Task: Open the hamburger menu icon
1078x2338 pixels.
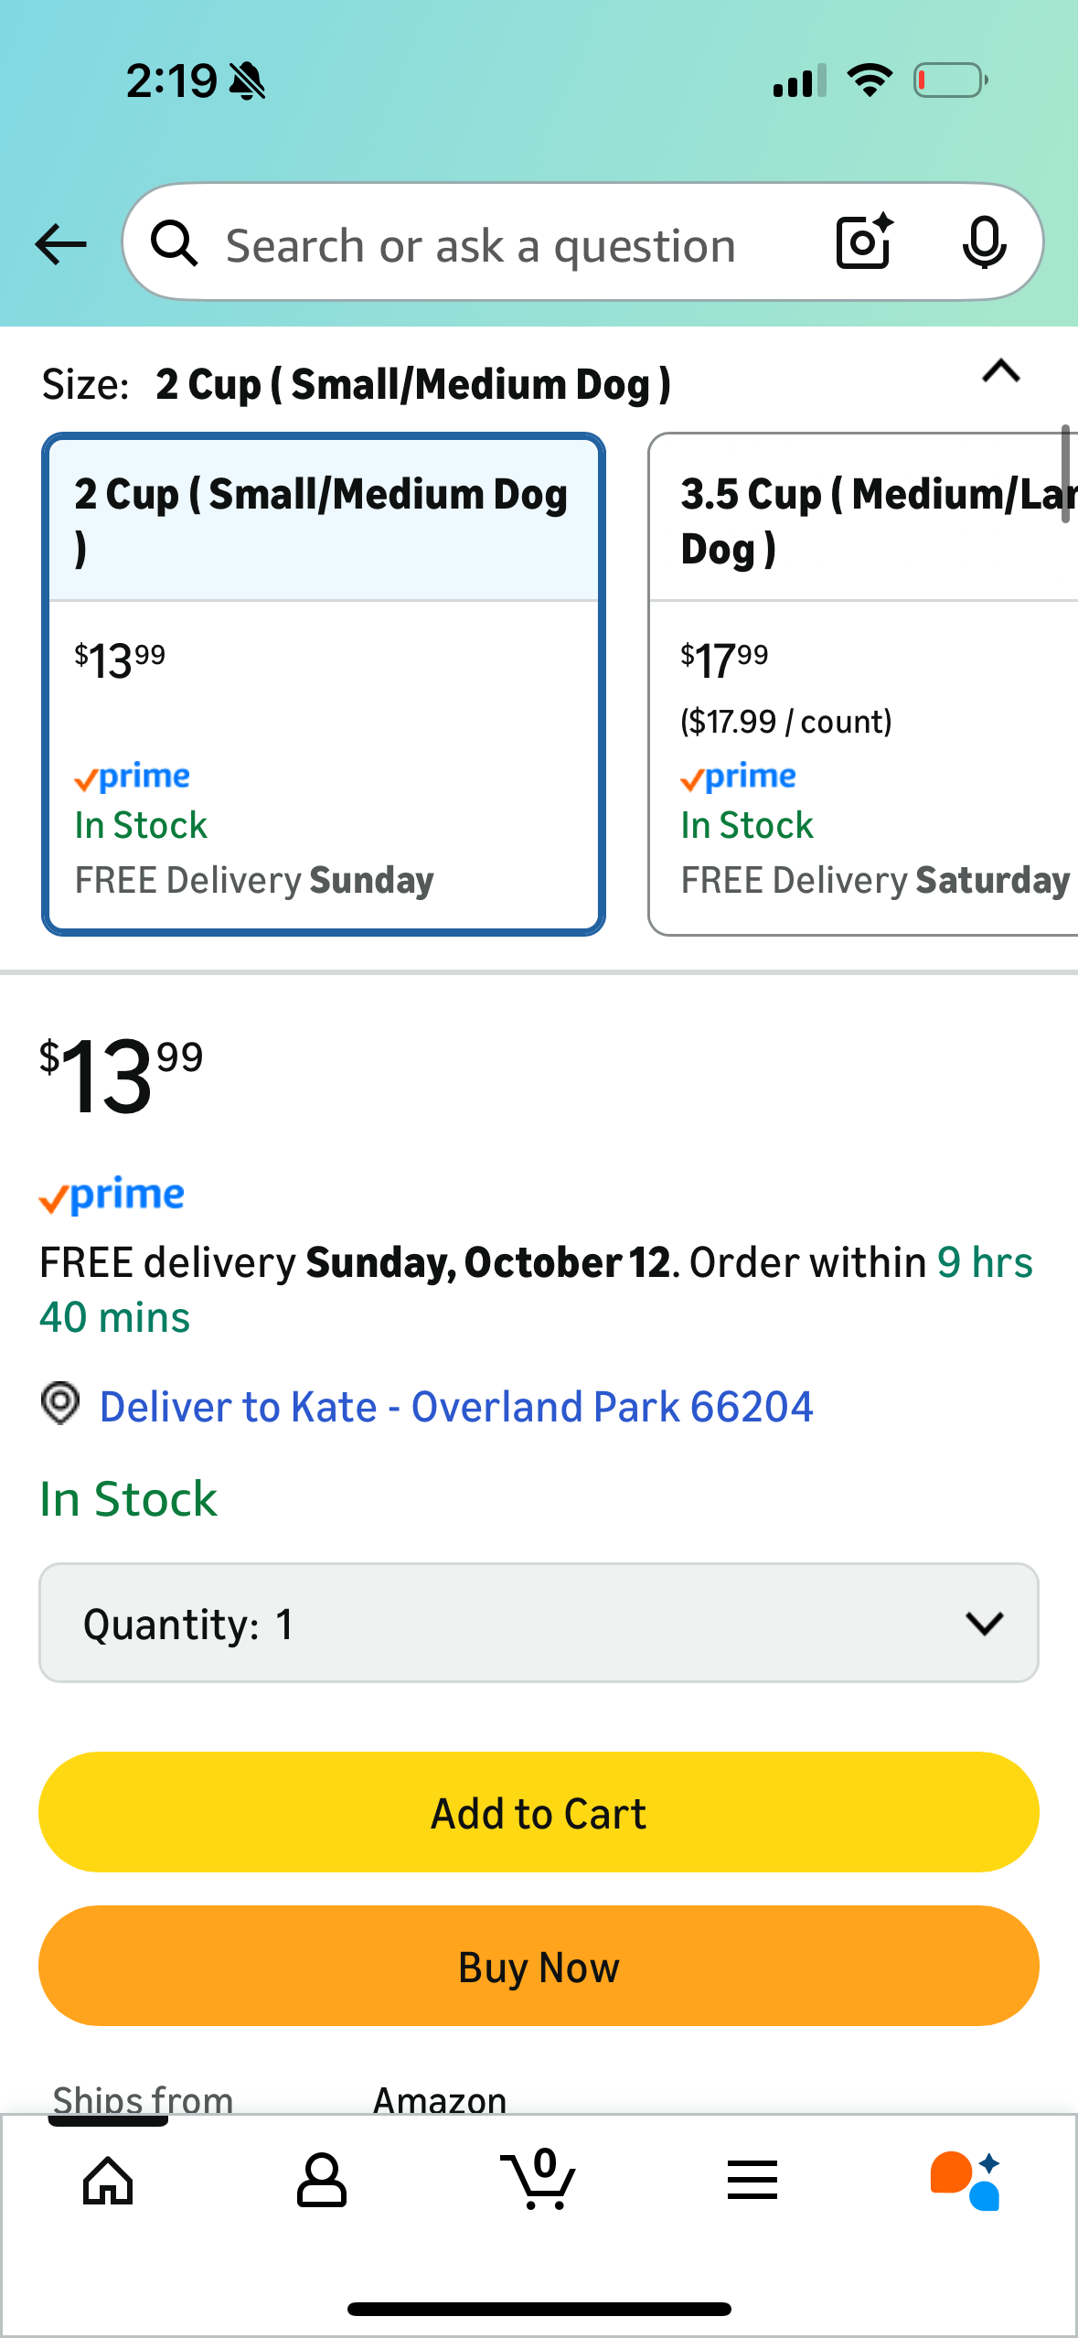Action: coord(752,2181)
